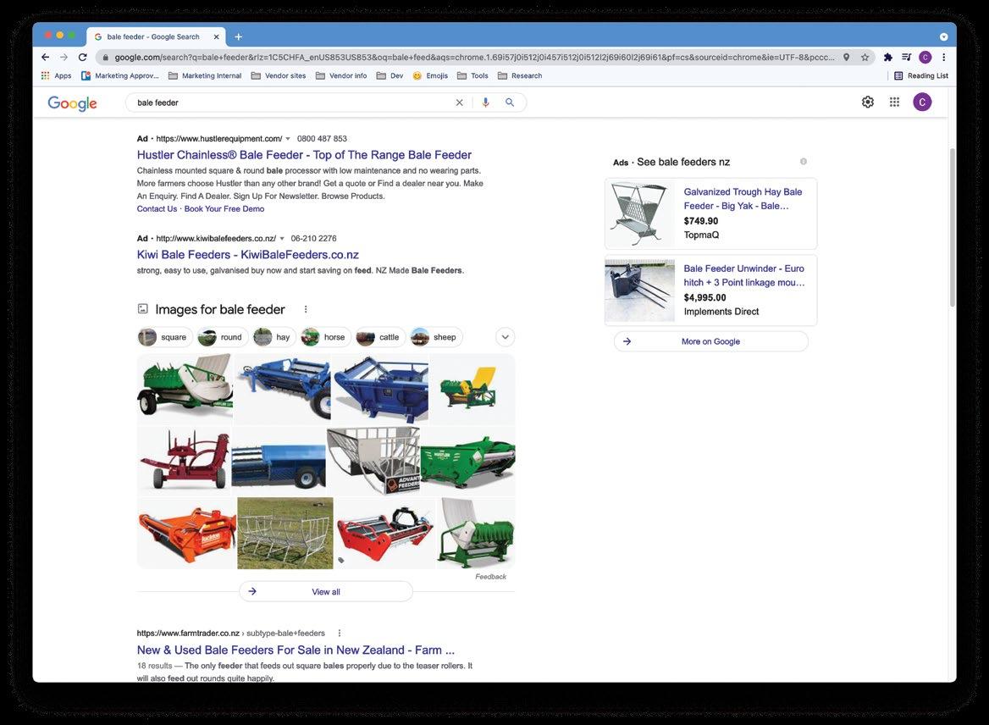Open the dropdown arrow next to hustlerequipment.com ad
The width and height of the screenshot is (989, 725).
[288, 139]
